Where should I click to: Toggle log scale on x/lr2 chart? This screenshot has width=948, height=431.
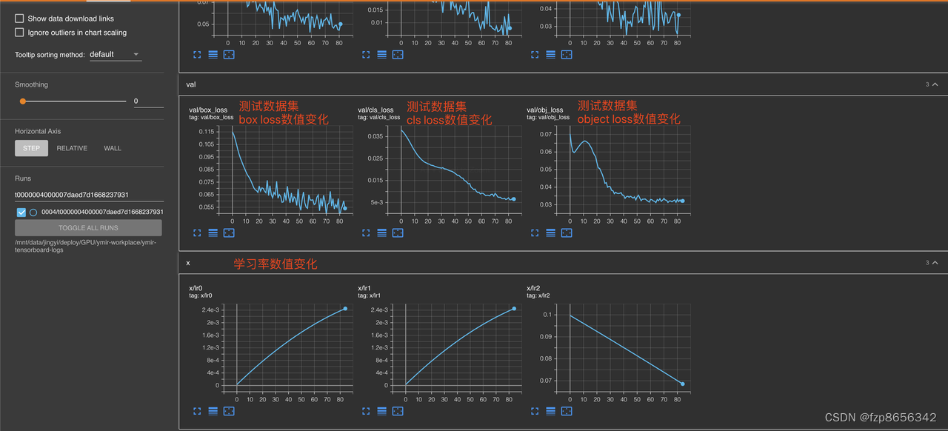click(550, 410)
